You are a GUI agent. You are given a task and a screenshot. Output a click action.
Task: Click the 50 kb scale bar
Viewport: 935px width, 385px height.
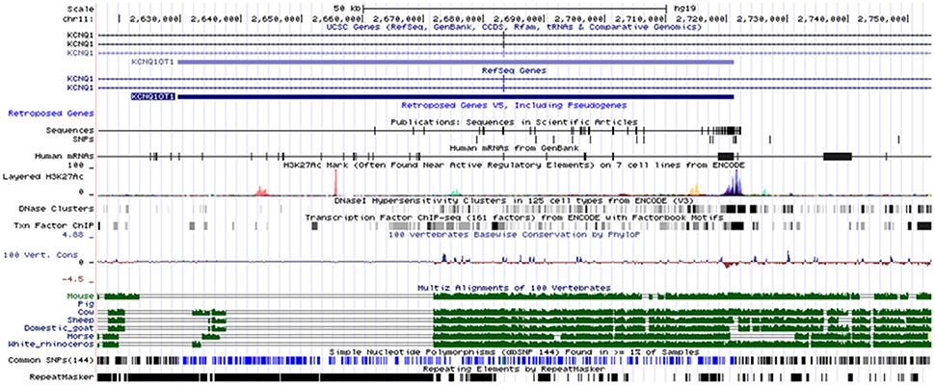pos(515,9)
